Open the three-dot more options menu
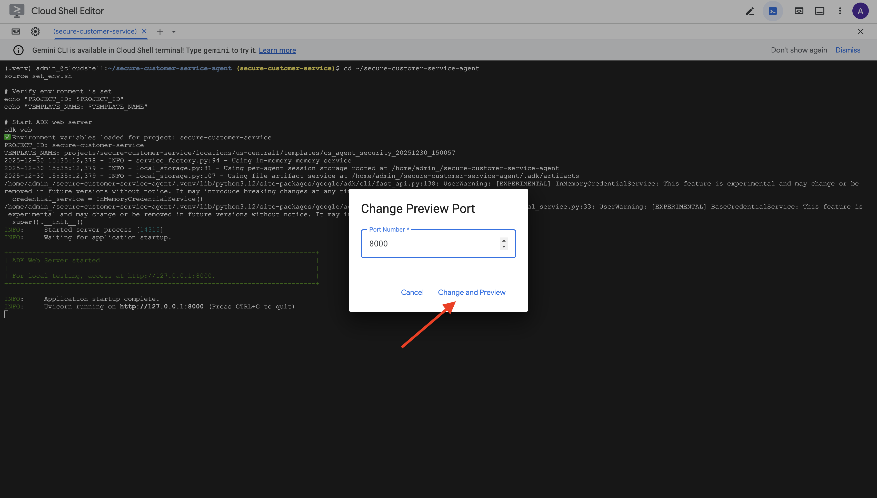This screenshot has width=877, height=498. click(x=840, y=11)
